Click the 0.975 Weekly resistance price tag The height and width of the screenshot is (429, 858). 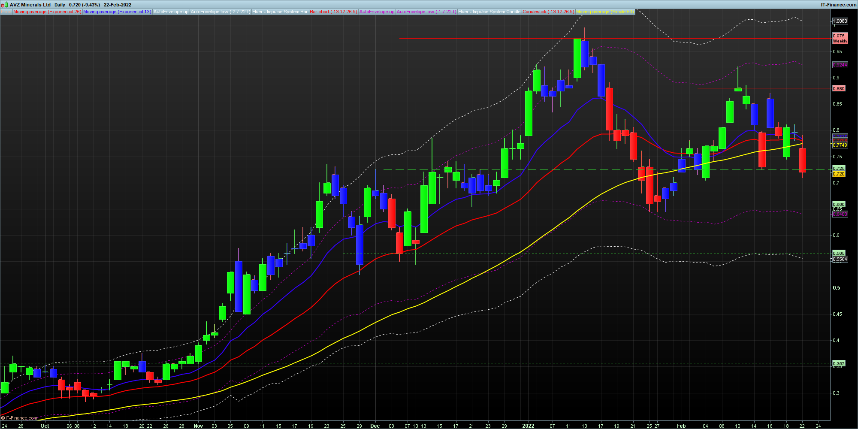840,39
